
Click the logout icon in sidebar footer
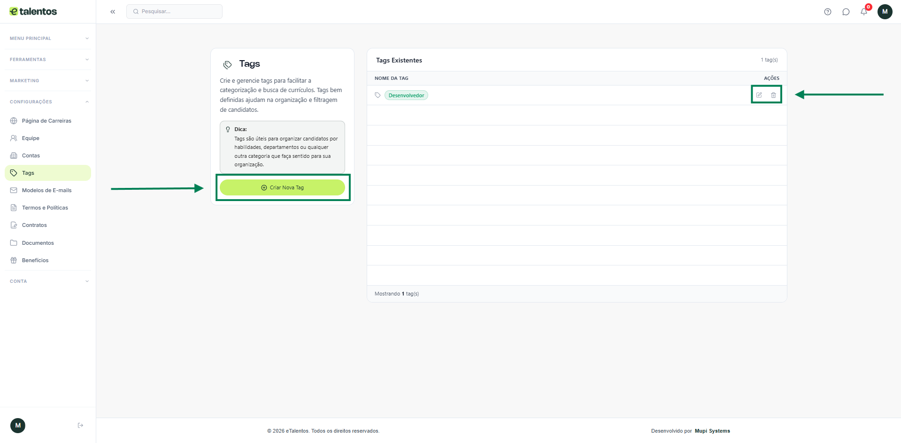(80, 426)
